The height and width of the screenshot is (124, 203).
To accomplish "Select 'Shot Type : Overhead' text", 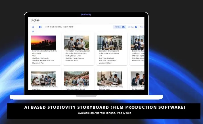I will pos(106,58).
